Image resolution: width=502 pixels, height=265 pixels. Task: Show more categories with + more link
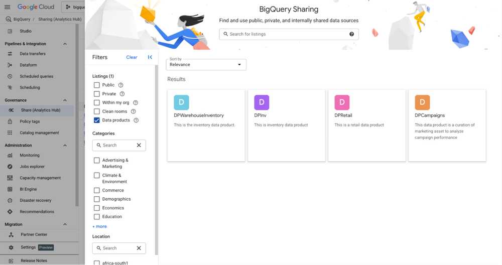tap(99, 226)
